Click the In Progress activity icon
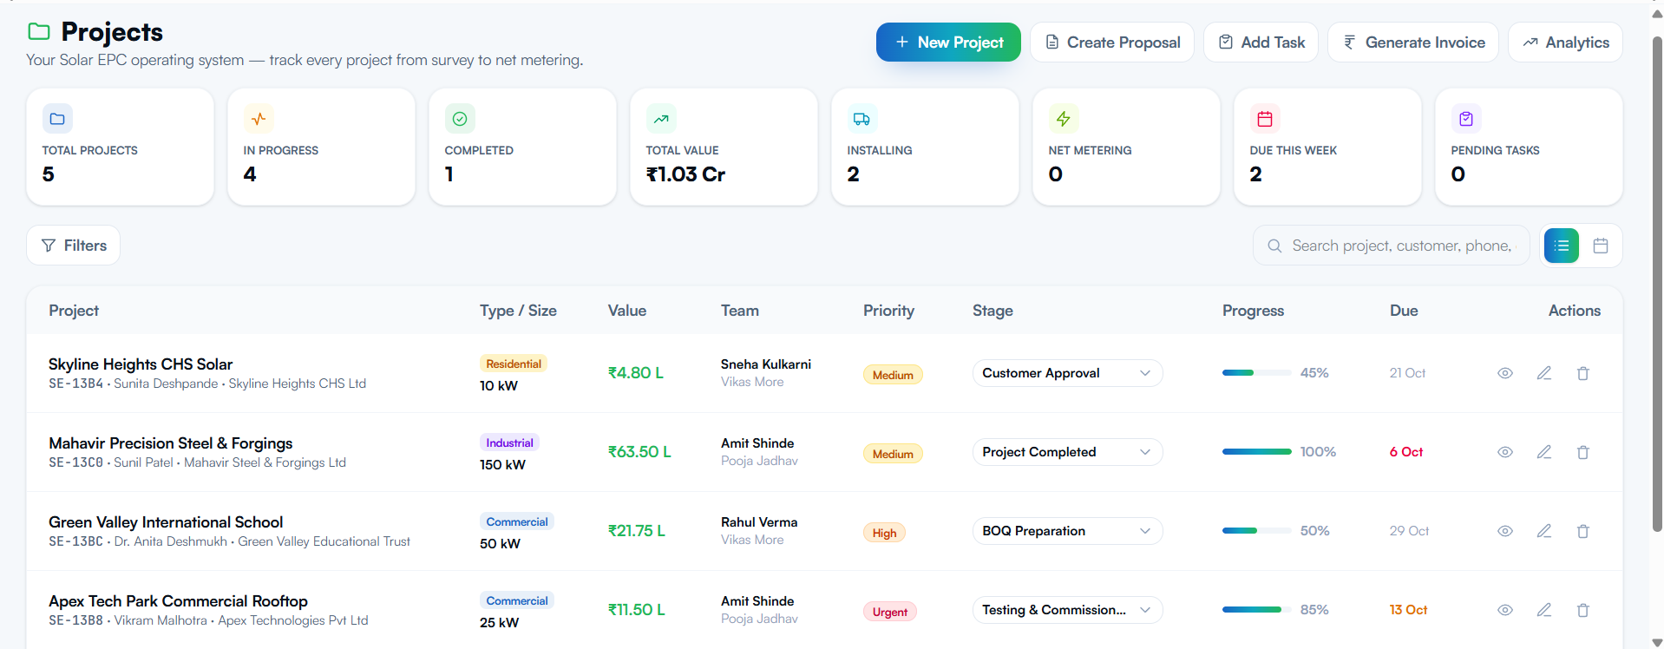 pyautogui.click(x=259, y=119)
